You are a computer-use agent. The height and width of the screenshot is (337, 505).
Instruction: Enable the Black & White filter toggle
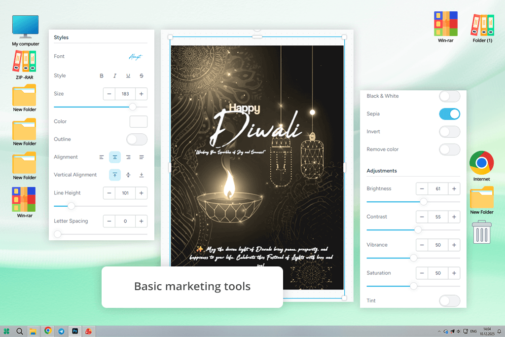[450, 96]
